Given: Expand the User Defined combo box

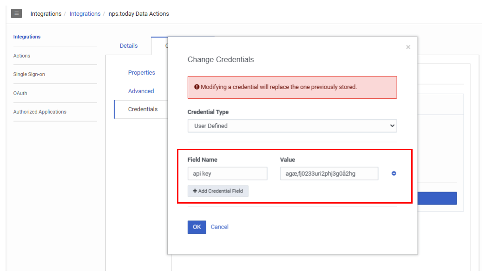Looking at the screenshot, I should tap(292, 126).
